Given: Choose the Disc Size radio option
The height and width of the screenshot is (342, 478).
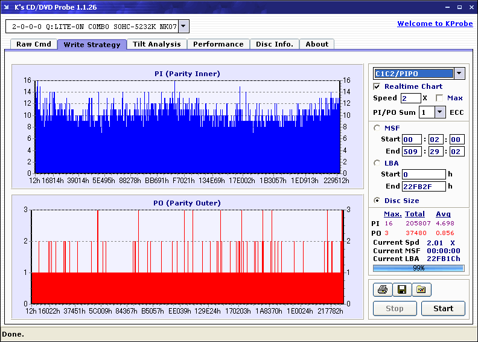Looking at the screenshot, I should (x=377, y=201).
